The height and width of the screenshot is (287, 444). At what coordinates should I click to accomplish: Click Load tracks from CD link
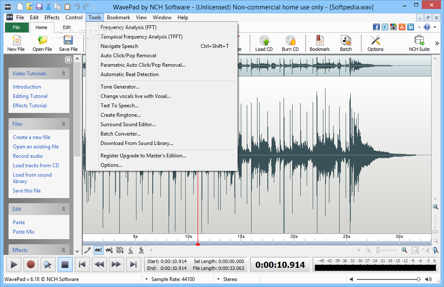coord(36,165)
